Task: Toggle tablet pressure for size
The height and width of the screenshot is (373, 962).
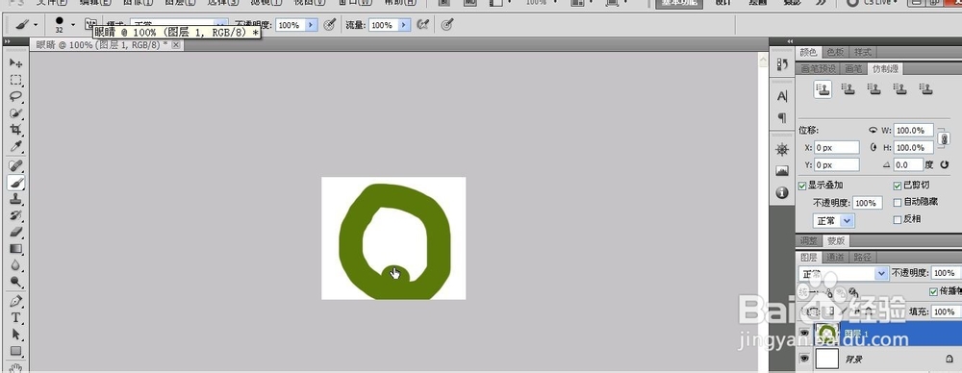Action: click(448, 25)
